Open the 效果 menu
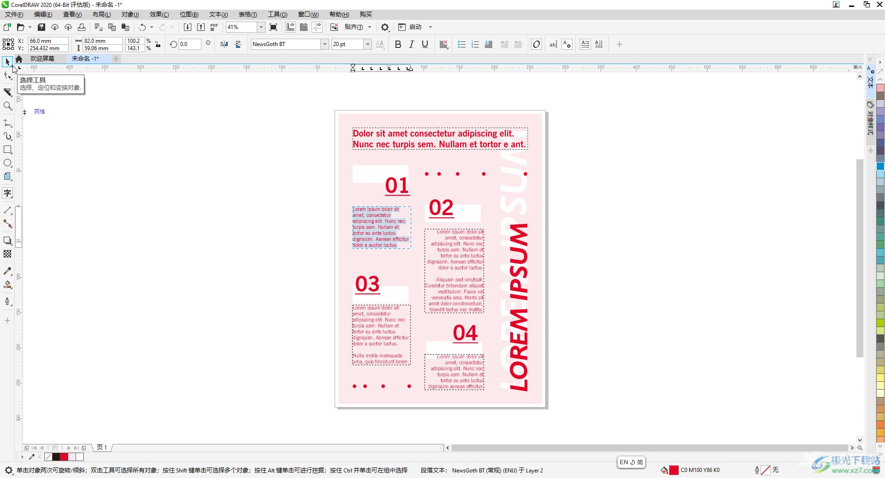The width and height of the screenshot is (885, 478). click(x=159, y=14)
